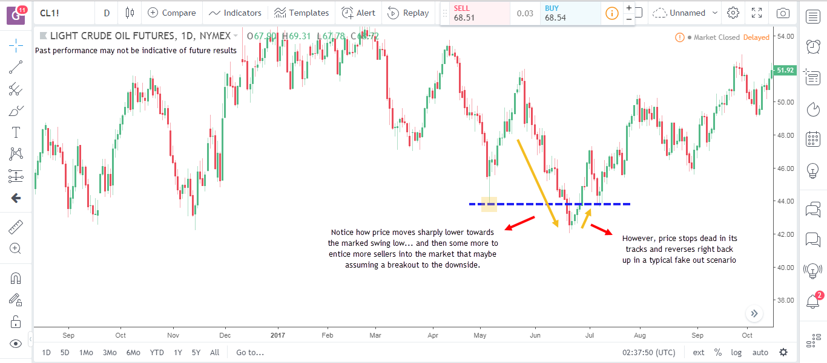Select the Text annotation tool
This screenshot has width=827, height=363.
point(16,133)
